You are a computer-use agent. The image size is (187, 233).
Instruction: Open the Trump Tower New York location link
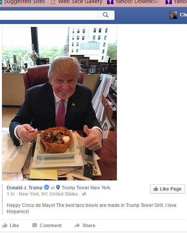pos(86,187)
